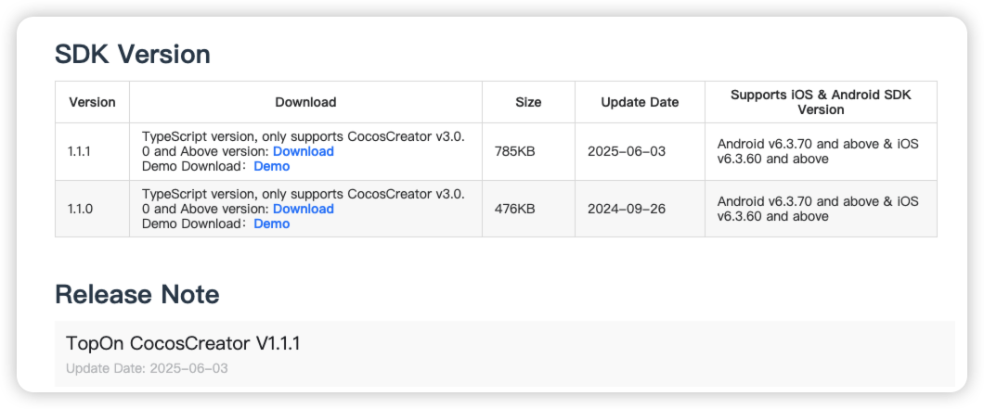Click Supports iOS & Android SDK Version header
984x409 pixels.
point(821,102)
